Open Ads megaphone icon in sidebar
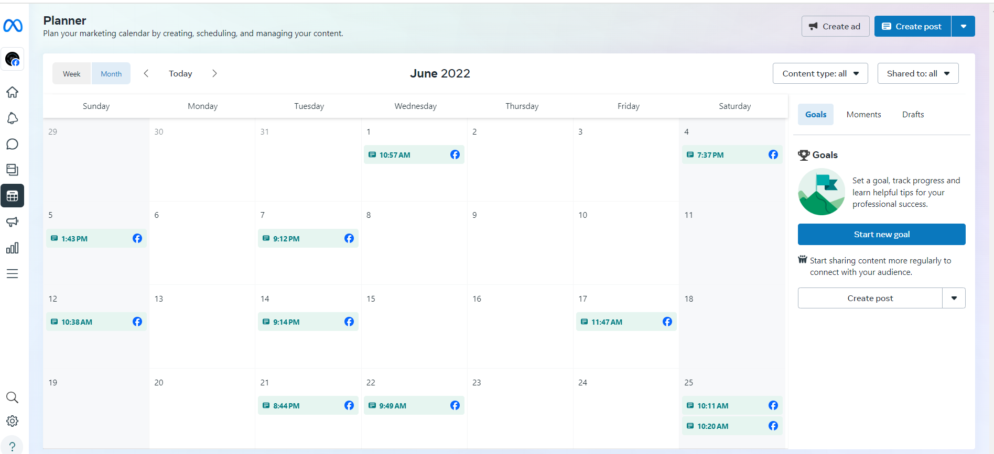 click(x=13, y=222)
